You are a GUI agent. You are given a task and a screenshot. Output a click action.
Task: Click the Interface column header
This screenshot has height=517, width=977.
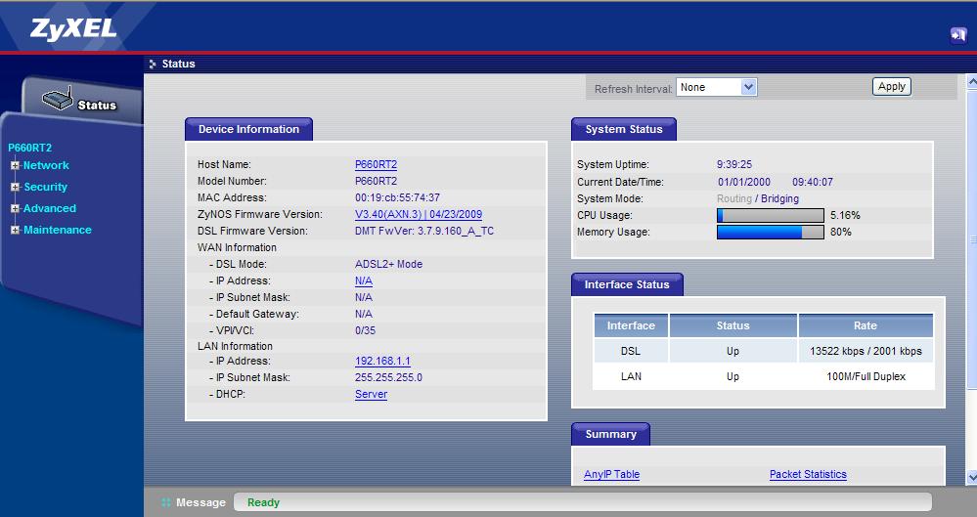pyautogui.click(x=631, y=325)
